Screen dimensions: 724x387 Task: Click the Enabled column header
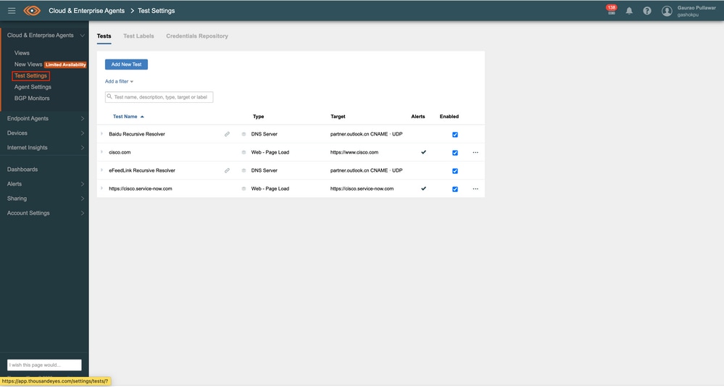449,117
